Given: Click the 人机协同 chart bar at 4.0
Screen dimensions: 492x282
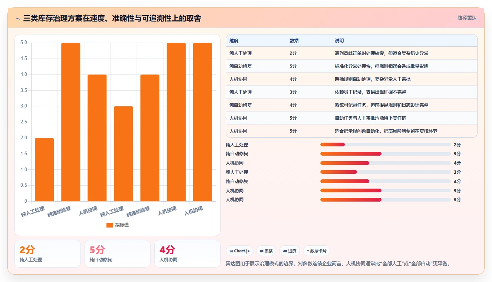Looking at the screenshot, I should pos(97,138).
